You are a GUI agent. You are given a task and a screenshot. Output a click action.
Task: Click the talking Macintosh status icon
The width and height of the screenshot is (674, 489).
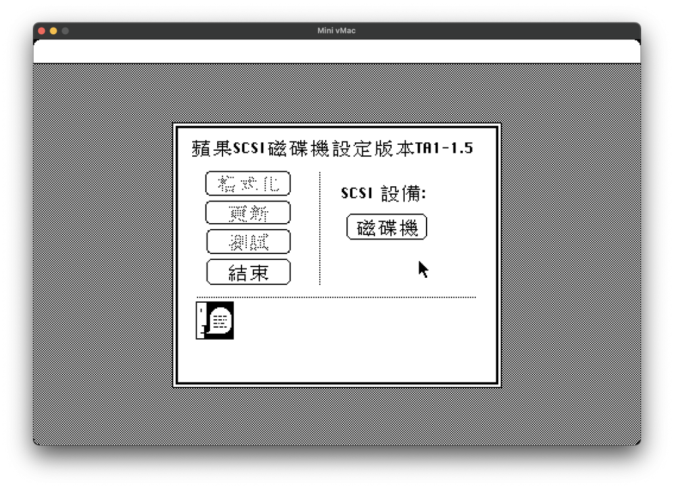215,321
